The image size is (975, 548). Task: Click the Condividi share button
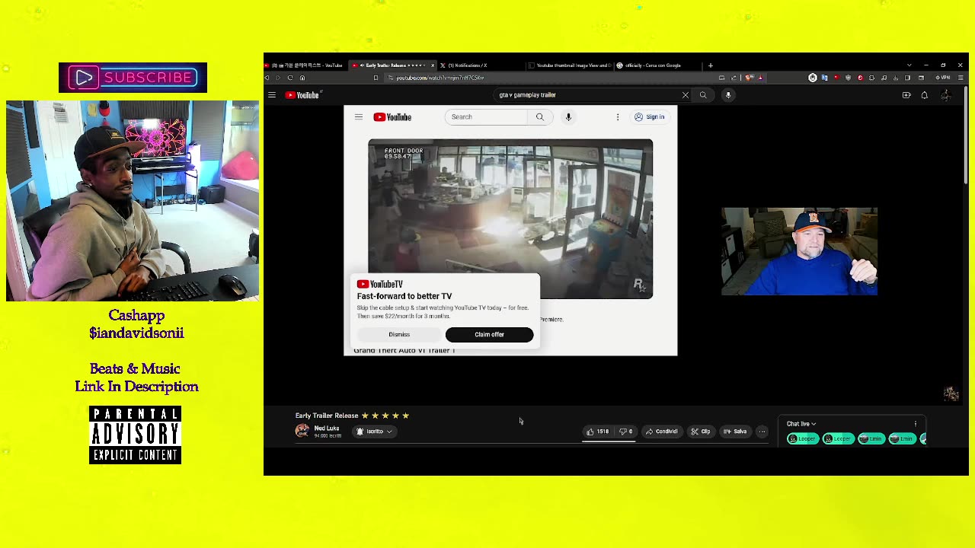pos(662,432)
